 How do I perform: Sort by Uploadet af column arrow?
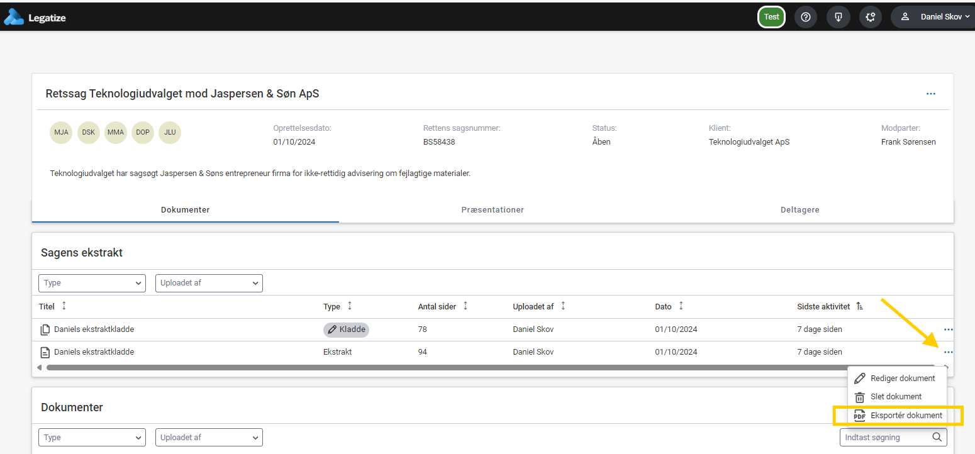point(563,306)
